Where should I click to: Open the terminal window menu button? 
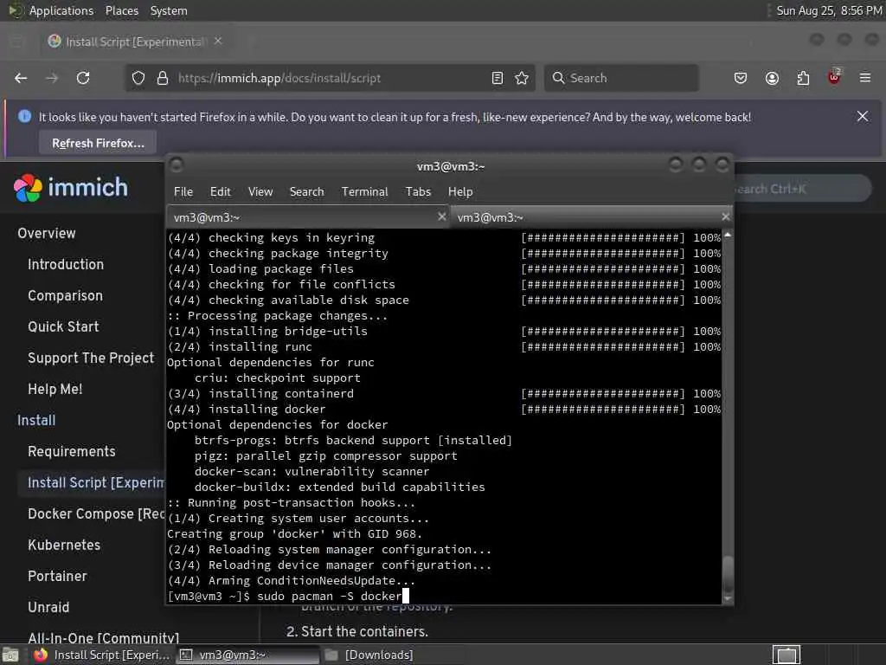[177, 165]
